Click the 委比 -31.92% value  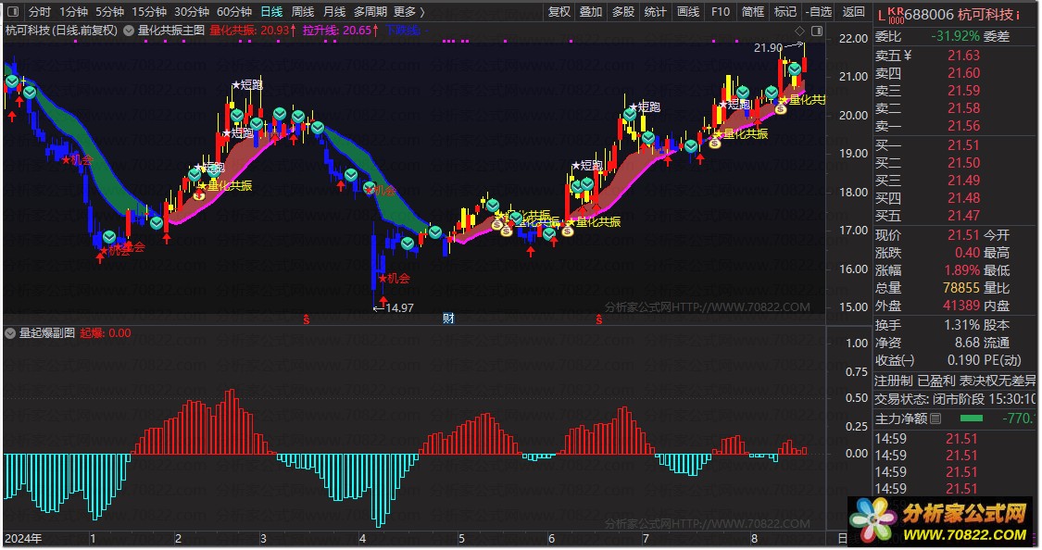(x=956, y=36)
